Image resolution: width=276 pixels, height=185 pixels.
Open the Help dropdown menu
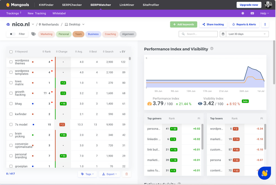coord(265,13)
